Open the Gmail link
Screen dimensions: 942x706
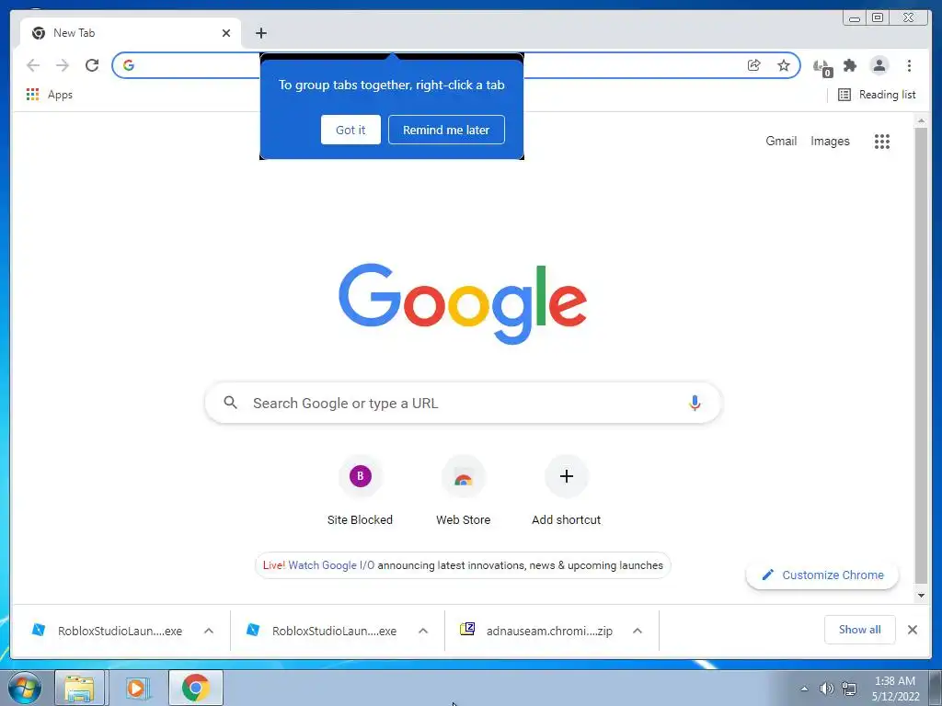tap(781, 141)
